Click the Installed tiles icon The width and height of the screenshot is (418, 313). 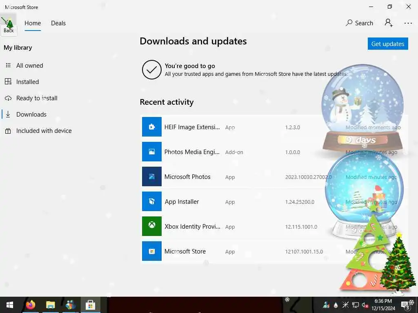tap(8, 82)
